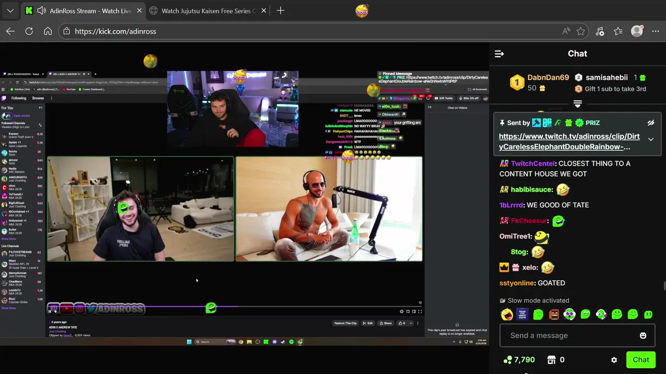Screen dimensions: 666x374
Task: Open FkCheesur's user card
Action: [529, 221]
